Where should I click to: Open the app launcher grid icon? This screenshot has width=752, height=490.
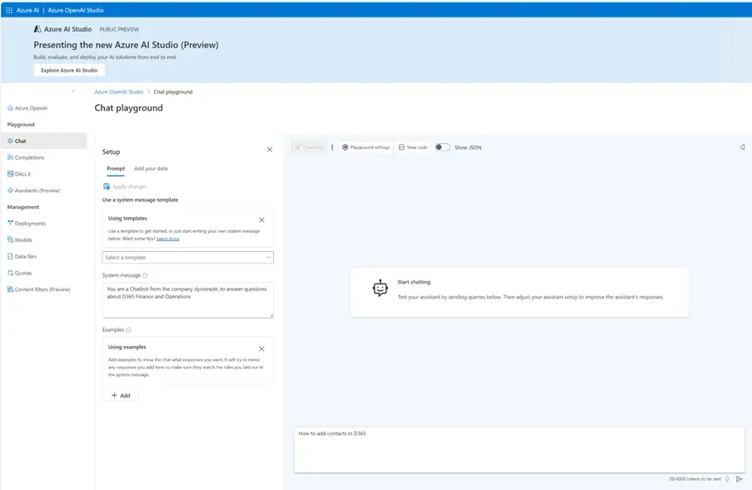pos(9,10)
